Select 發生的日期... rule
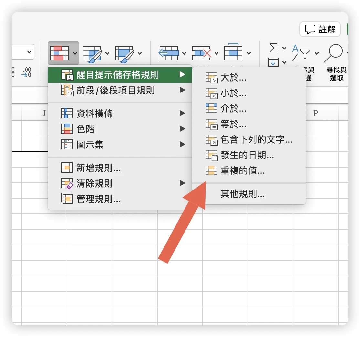Screen dimensions: 360x337 249,155
